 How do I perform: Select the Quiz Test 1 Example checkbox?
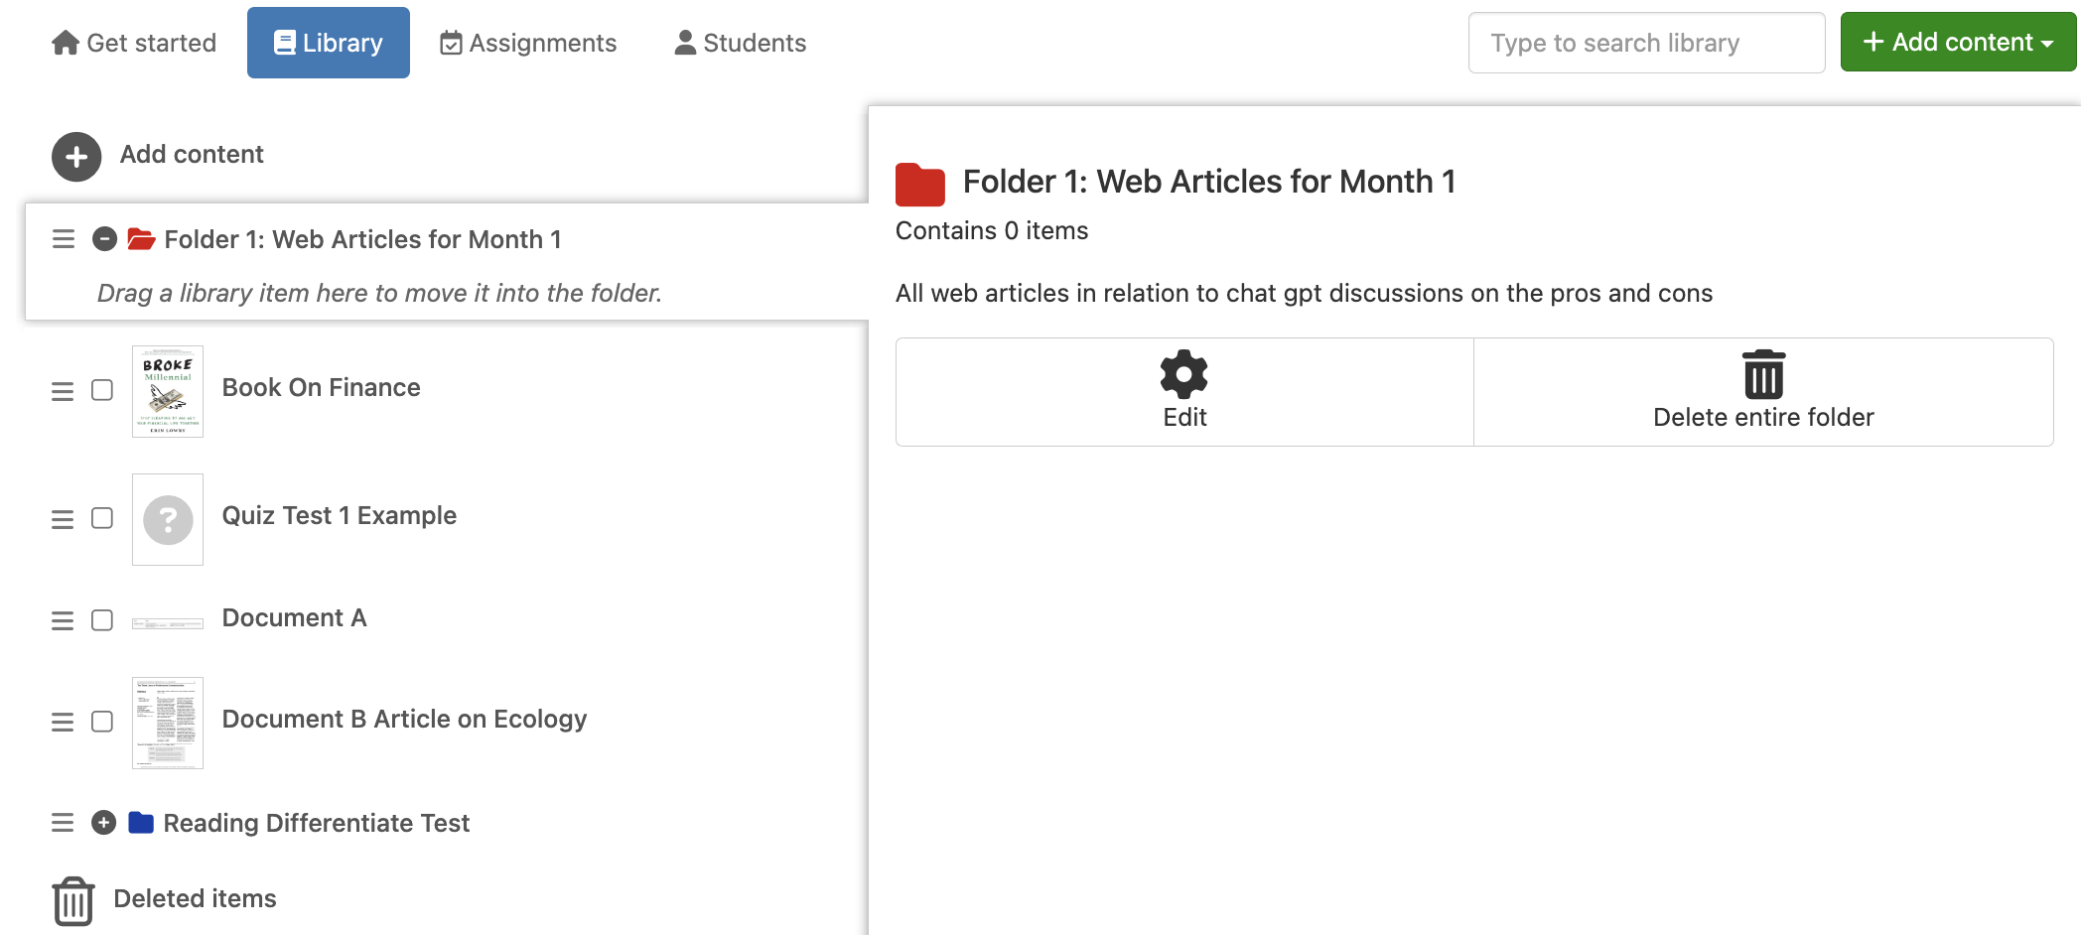point(102,518)
